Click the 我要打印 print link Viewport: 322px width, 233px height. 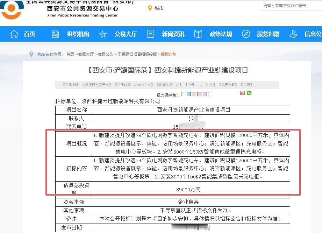[x=228, y=85]
